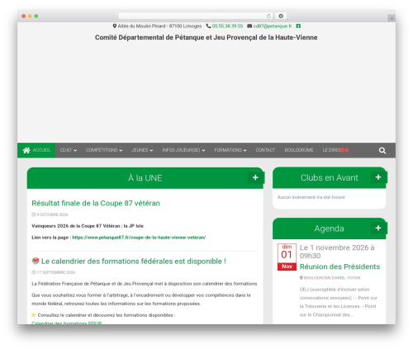413x349 pixels.
Task: Click the Facebook icon in top bar
Action: (298, 26)
